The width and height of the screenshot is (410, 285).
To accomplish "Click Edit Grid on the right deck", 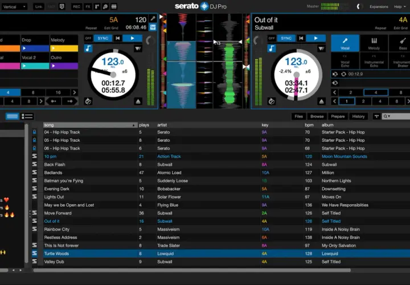I will pos(400,28).
